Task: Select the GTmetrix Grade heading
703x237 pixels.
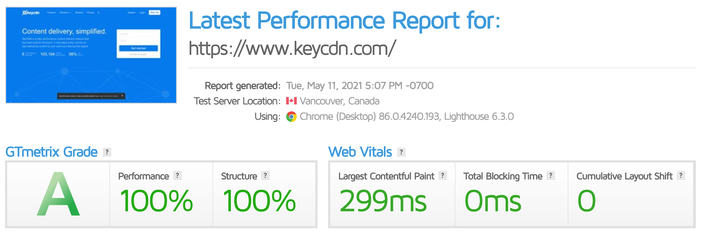Action: tap(52, 152)
